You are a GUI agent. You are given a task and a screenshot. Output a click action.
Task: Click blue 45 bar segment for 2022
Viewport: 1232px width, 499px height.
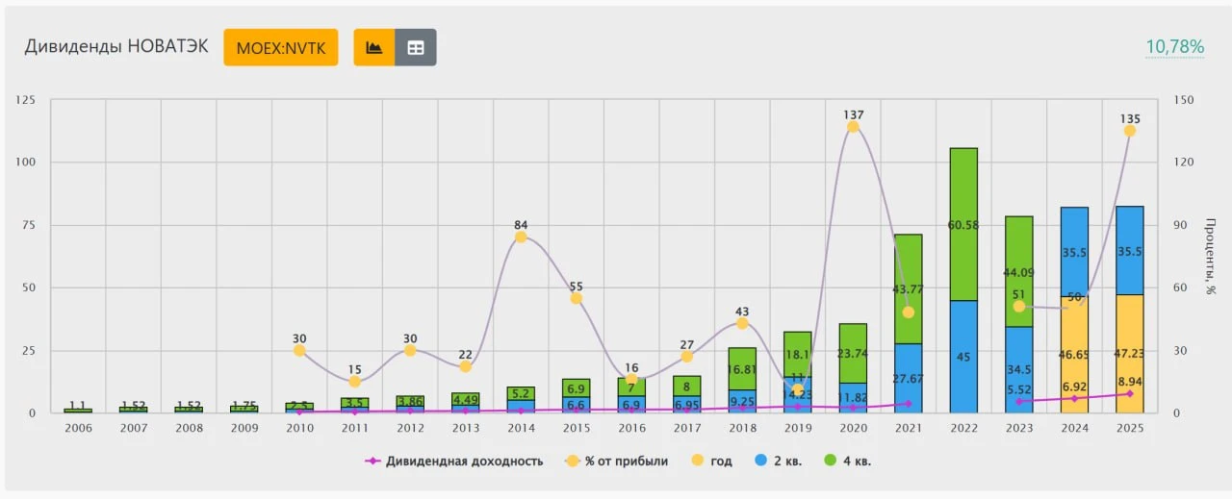[963, 357]
